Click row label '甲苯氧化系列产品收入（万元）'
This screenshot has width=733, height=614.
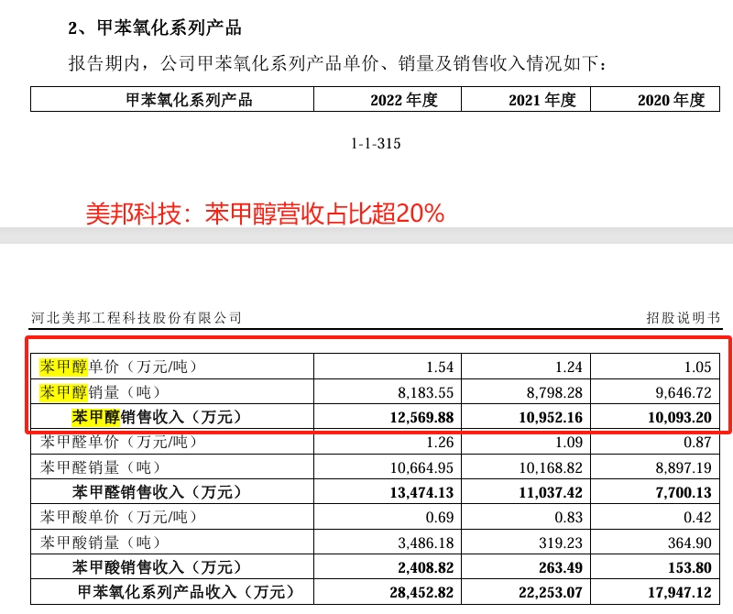[186, 592]
